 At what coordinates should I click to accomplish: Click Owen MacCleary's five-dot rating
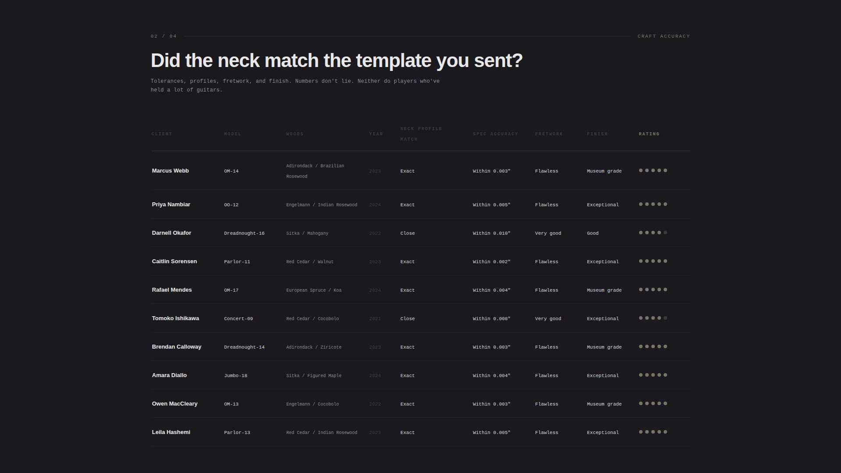click(x=653, y=404)
